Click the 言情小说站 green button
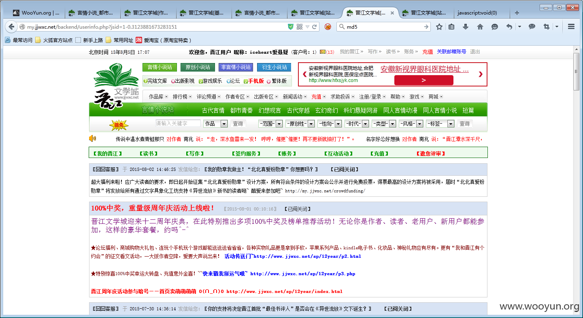The height and width of the screenshot is (318, 583). (x=160, y=67)
